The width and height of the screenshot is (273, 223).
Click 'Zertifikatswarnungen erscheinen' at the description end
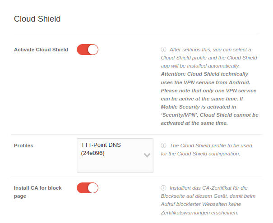[x=199, y=213]
